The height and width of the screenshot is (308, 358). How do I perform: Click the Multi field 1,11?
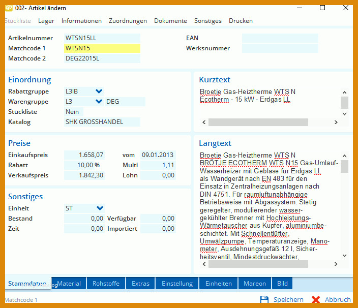pos(158,165)
